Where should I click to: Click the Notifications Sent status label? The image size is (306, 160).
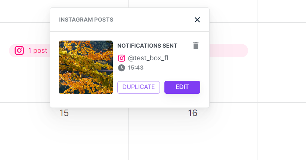[x=147, y=46]
